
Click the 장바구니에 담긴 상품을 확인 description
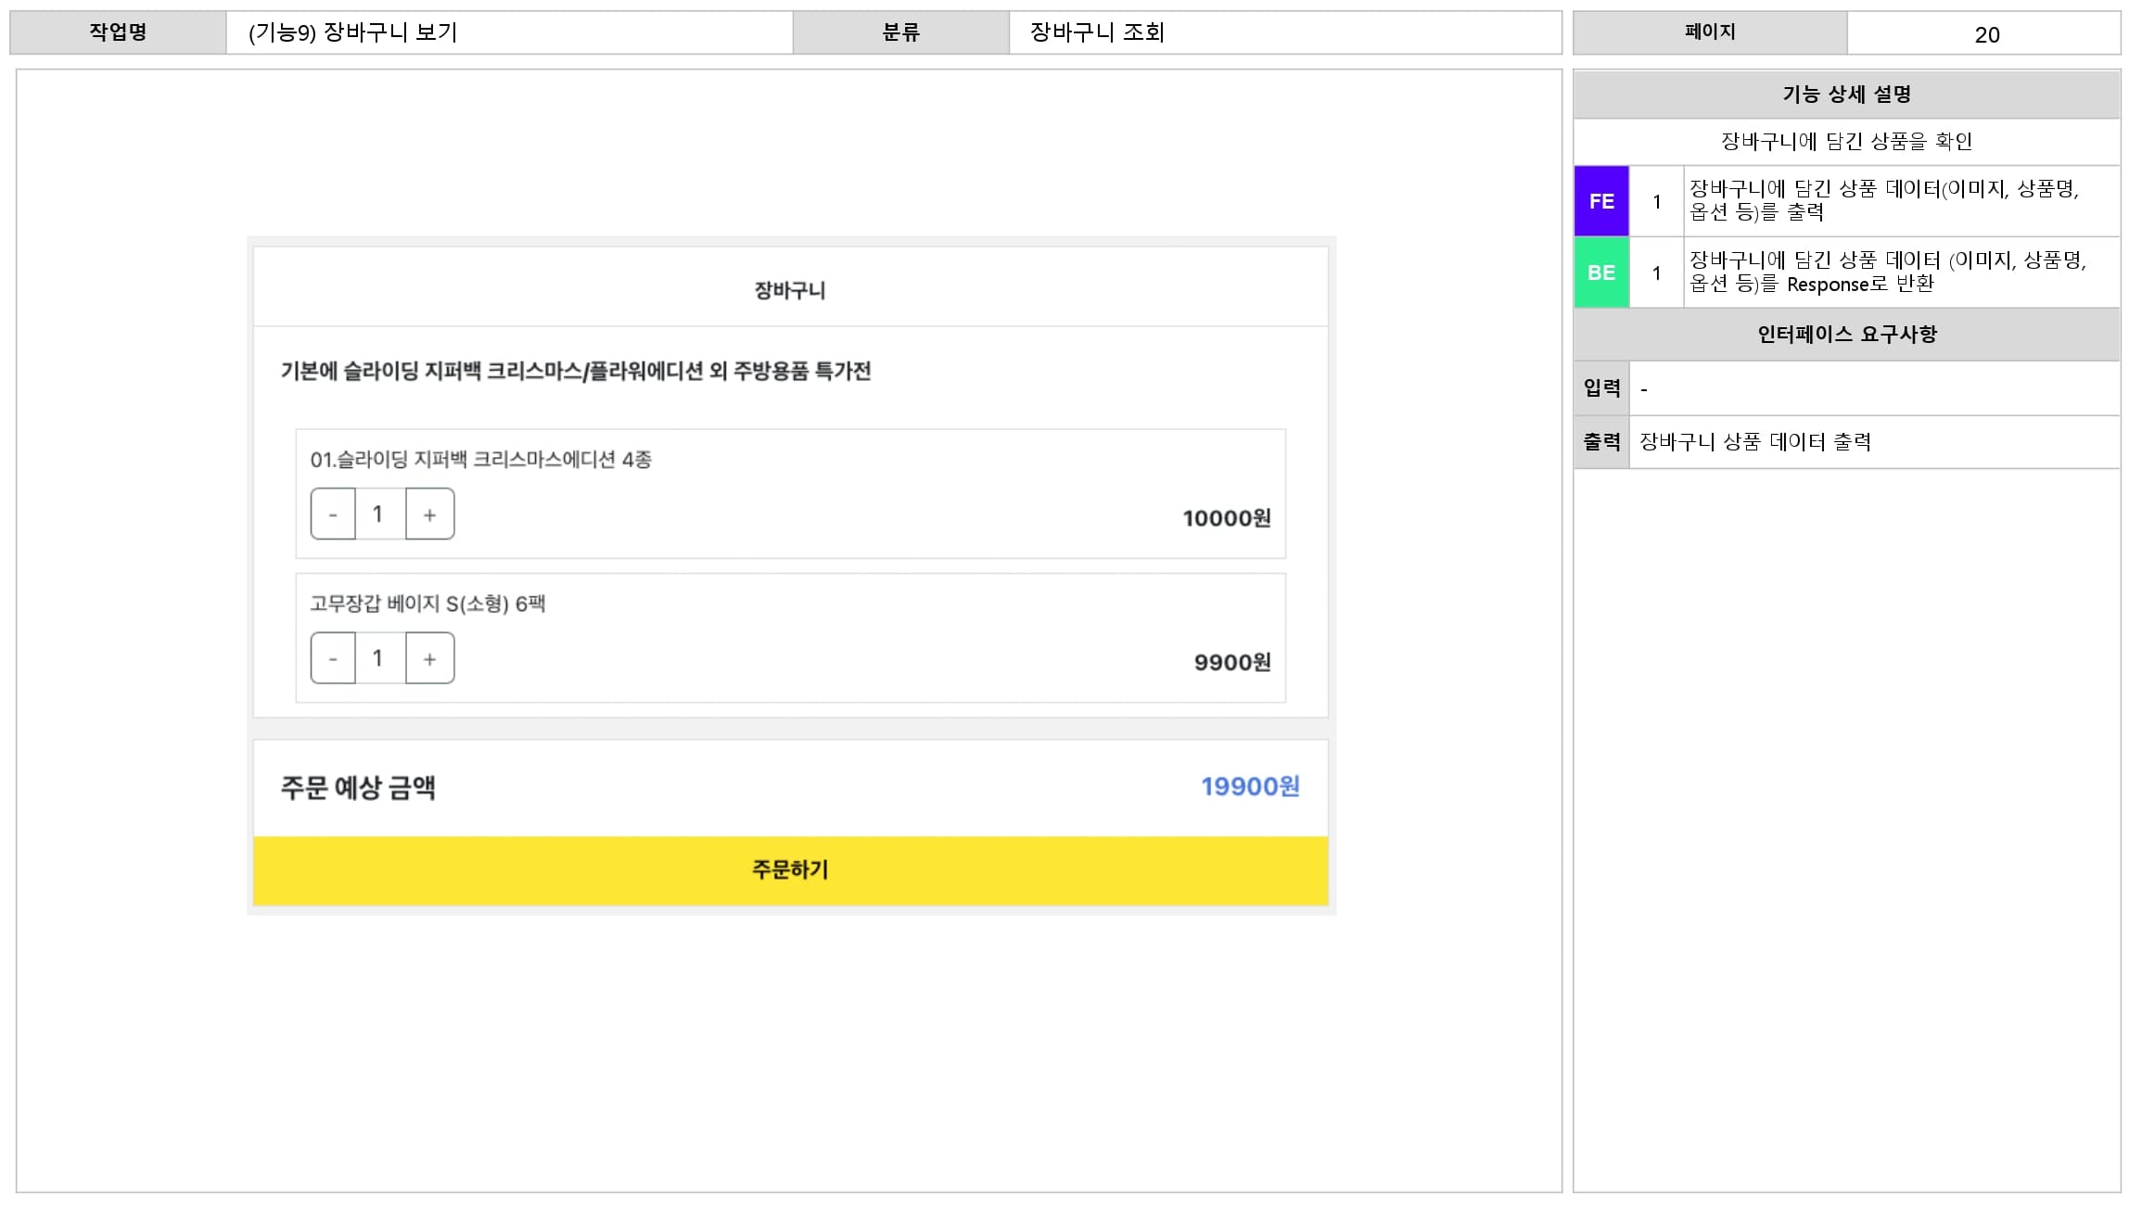coord(1846,142)
